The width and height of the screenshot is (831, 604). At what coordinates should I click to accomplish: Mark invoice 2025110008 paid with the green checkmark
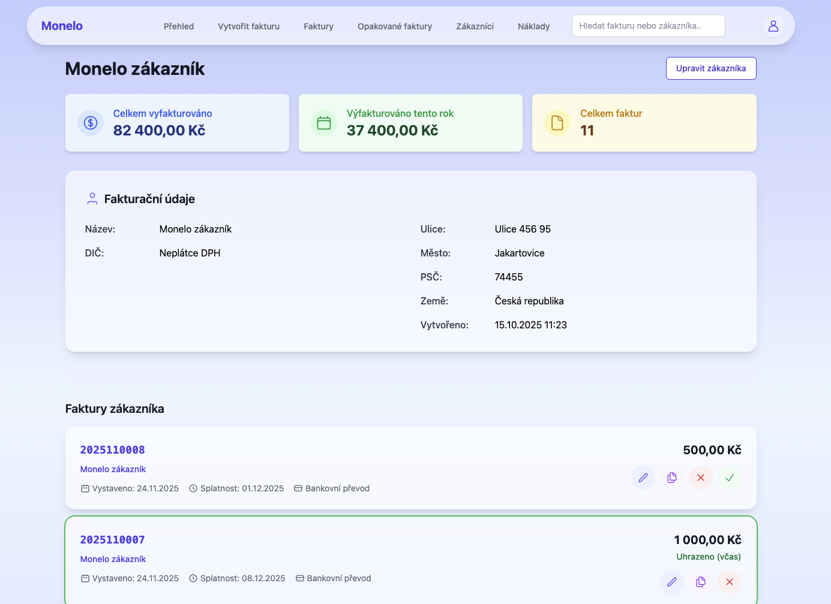[x=729, y=478]
